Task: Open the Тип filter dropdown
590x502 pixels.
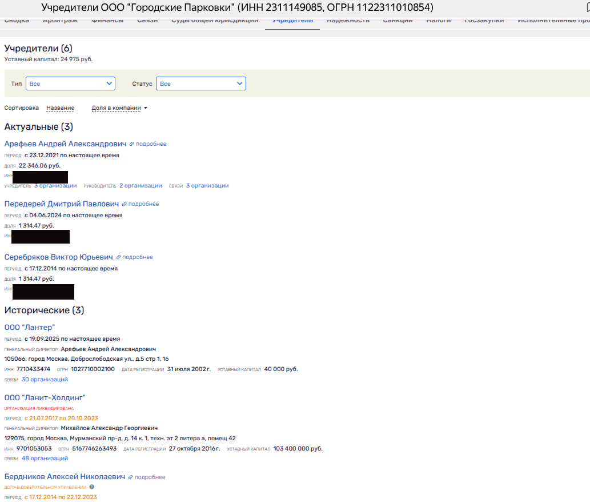Action: [x=70, y=83]
